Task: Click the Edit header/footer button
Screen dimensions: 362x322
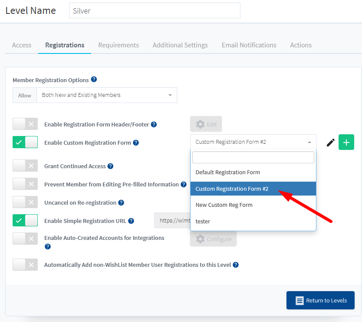Action: click(206, 124)
